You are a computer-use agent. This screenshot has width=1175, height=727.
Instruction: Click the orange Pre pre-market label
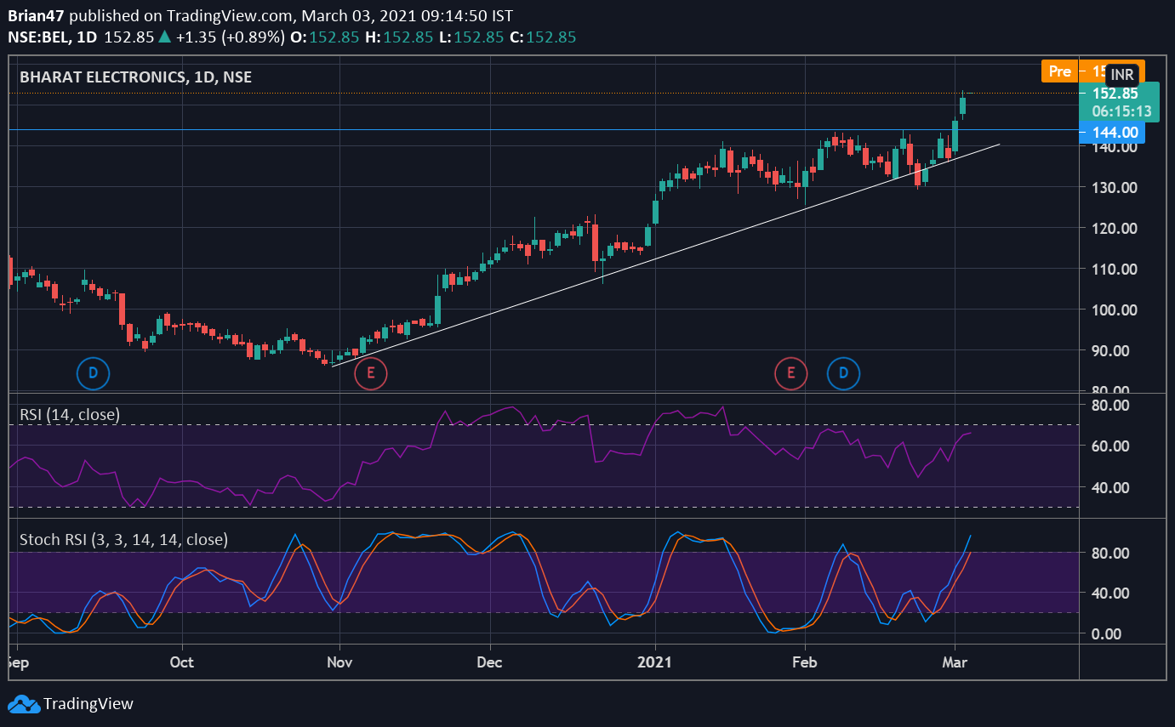coord(1059,71)
